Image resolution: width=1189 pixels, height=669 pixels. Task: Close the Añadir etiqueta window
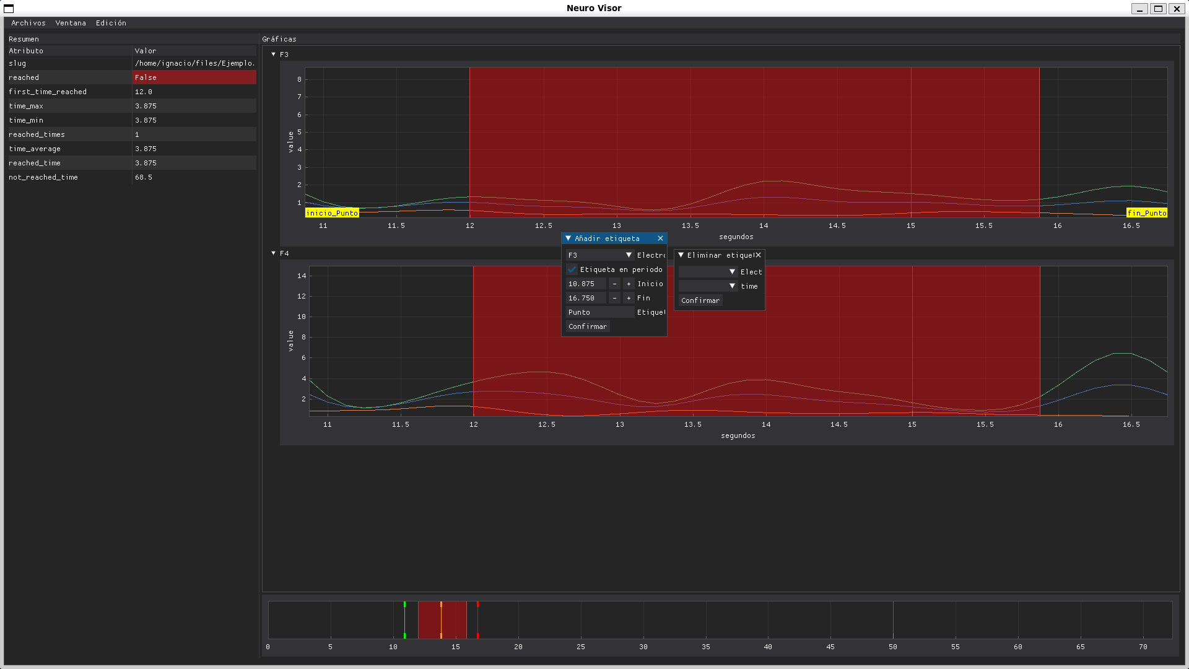click(x=660, y=238)
